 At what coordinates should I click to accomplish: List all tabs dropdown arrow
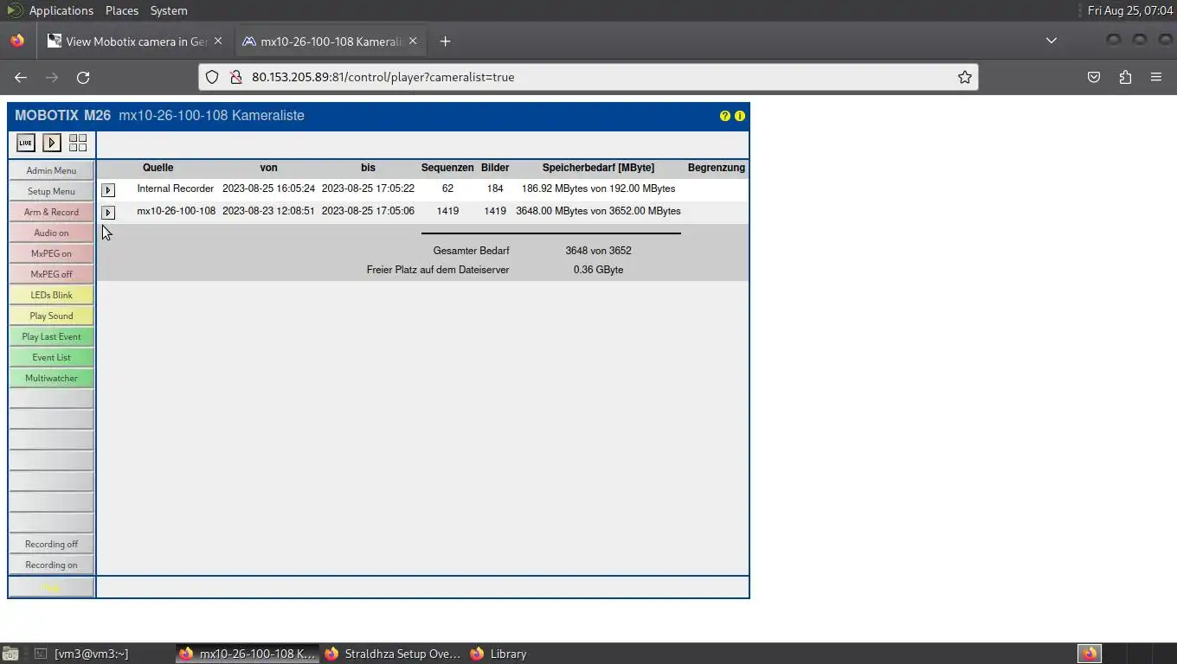[1051, 41]
